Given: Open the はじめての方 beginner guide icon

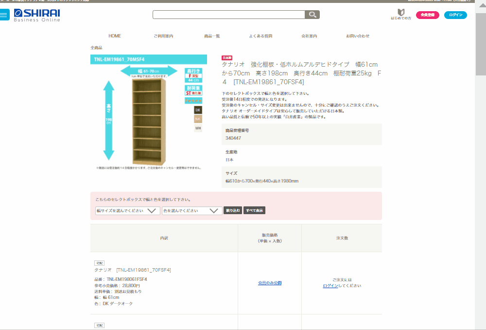Looking at the screenshot, I should 401,14.
